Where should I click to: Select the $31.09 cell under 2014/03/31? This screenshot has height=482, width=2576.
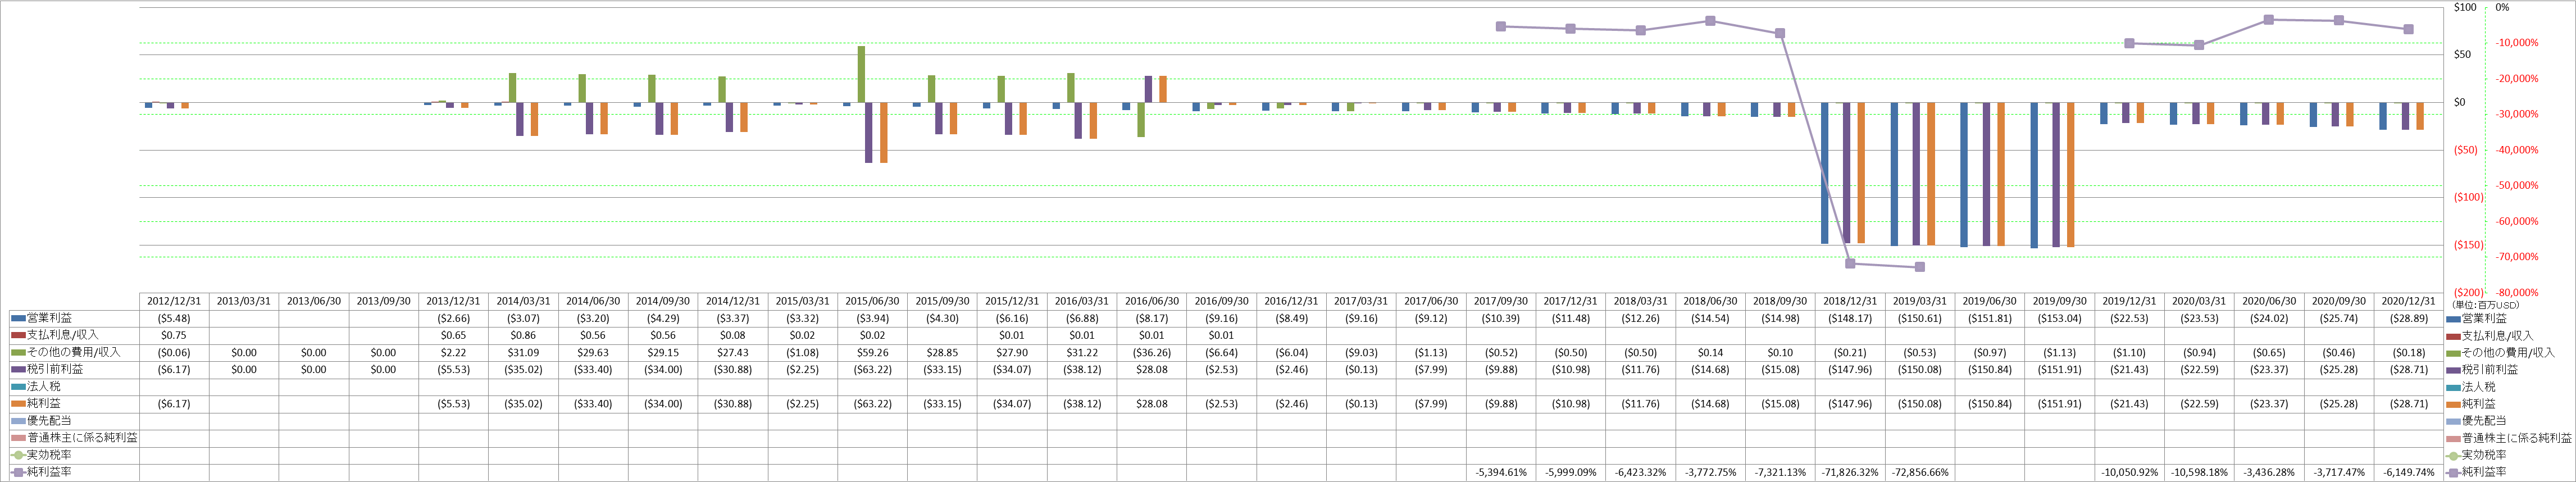523,352
